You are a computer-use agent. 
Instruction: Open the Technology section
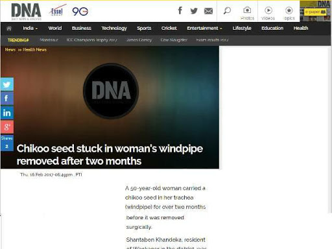pyautogui.click(x=114, y=29)
